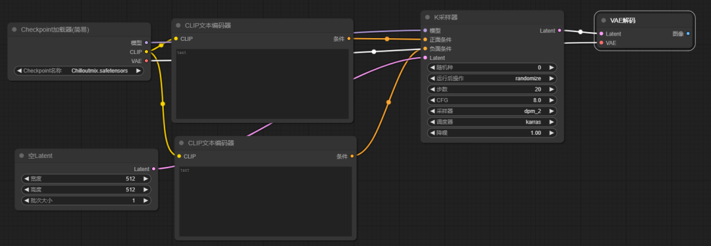The width and height of the screenshot is (711, 246).
Task: Decrease 降噪 with its left arrow
Action: [x=432, y=133]
